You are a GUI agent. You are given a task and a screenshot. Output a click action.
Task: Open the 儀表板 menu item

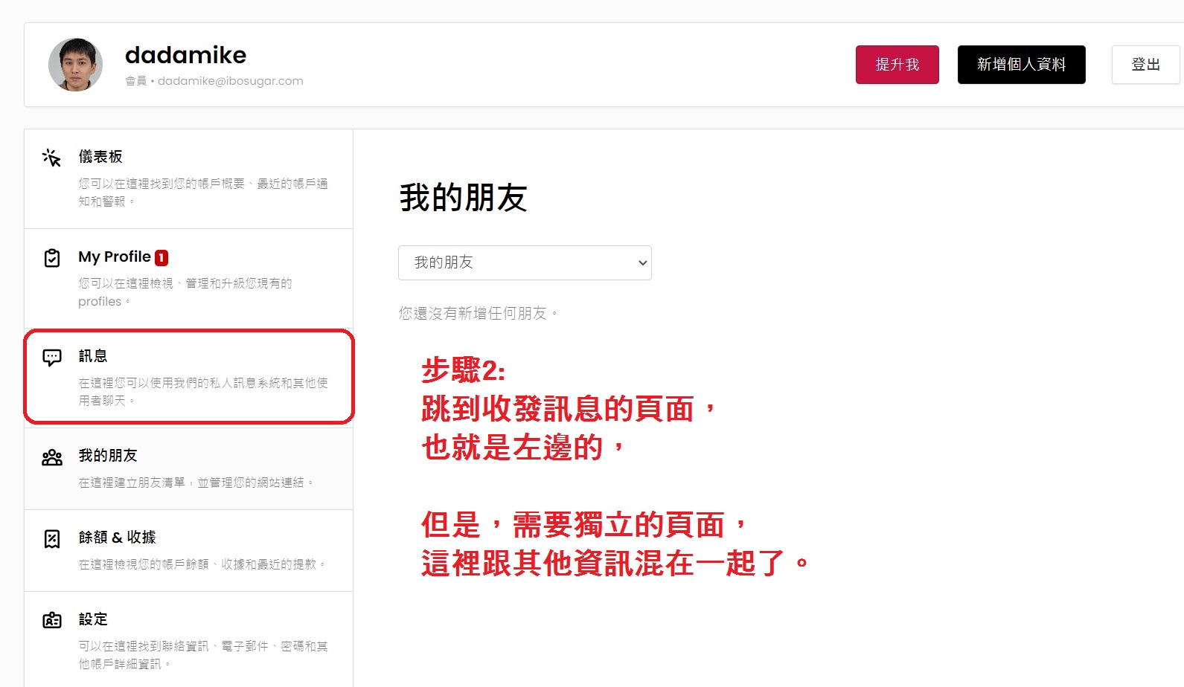[x=100, y=157]
